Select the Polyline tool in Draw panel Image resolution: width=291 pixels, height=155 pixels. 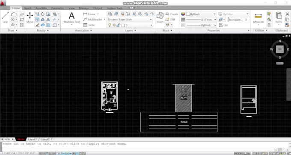click(22, 14)
